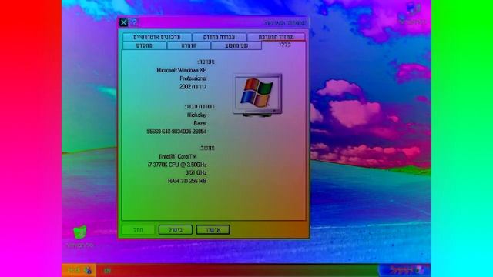Click the '3.51 GHz' speed line
The width and height of the screenshot is (493, 277).
click(x=196, y=172)
